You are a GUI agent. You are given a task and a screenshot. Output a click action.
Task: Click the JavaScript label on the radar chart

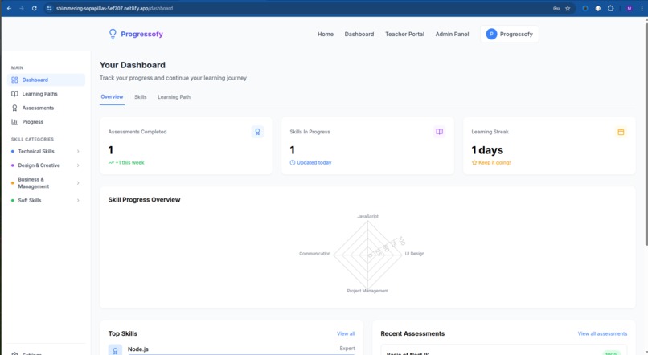pos(367,216)
